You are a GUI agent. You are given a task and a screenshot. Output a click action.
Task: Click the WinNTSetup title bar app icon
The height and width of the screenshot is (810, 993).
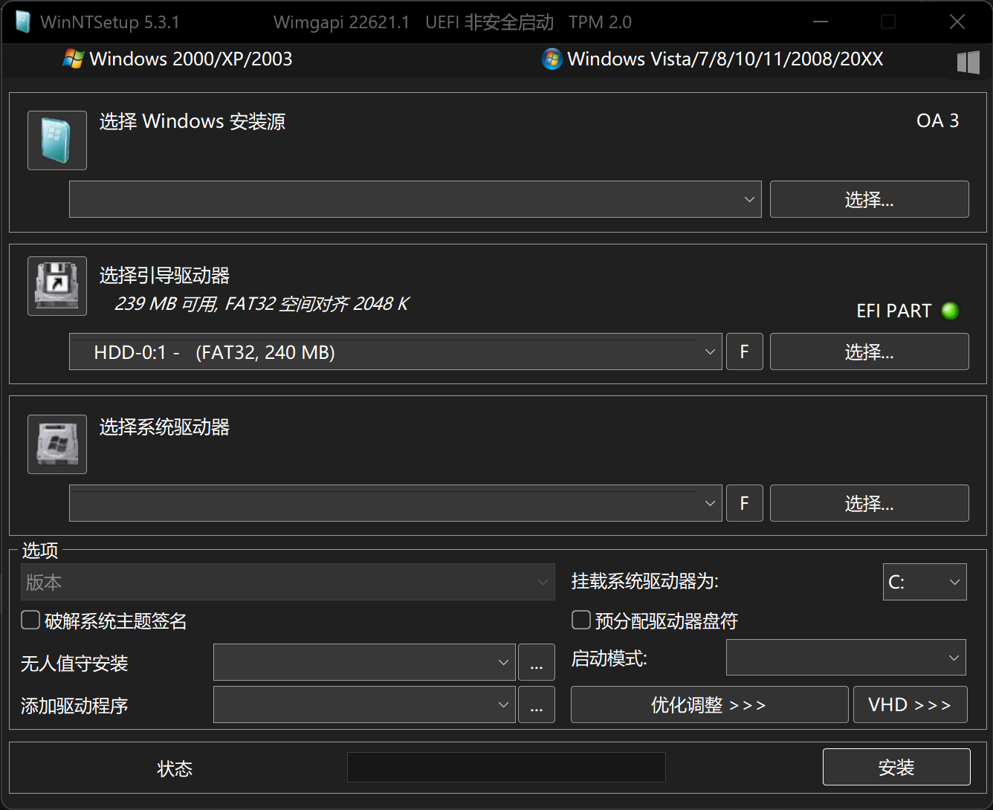[x=22, y=22]
